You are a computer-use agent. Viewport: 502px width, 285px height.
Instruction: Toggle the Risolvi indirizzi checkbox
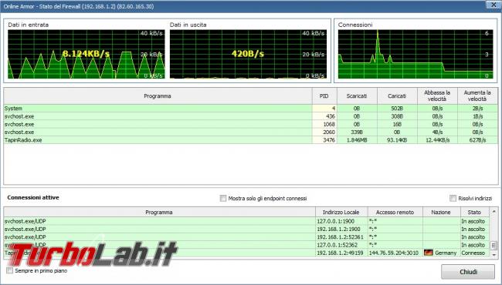coord(453,199)
